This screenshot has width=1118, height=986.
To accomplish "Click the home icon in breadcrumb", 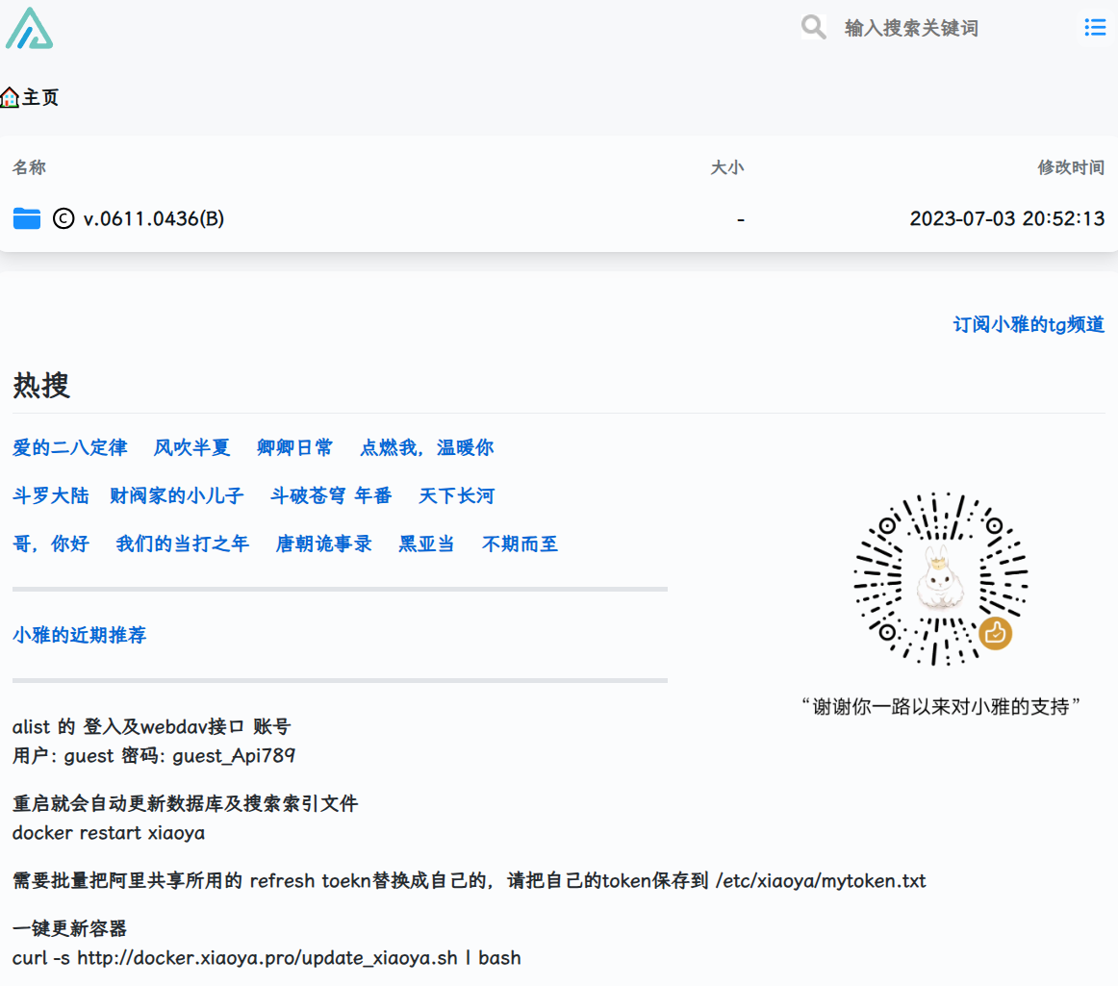I will (10, 98).
